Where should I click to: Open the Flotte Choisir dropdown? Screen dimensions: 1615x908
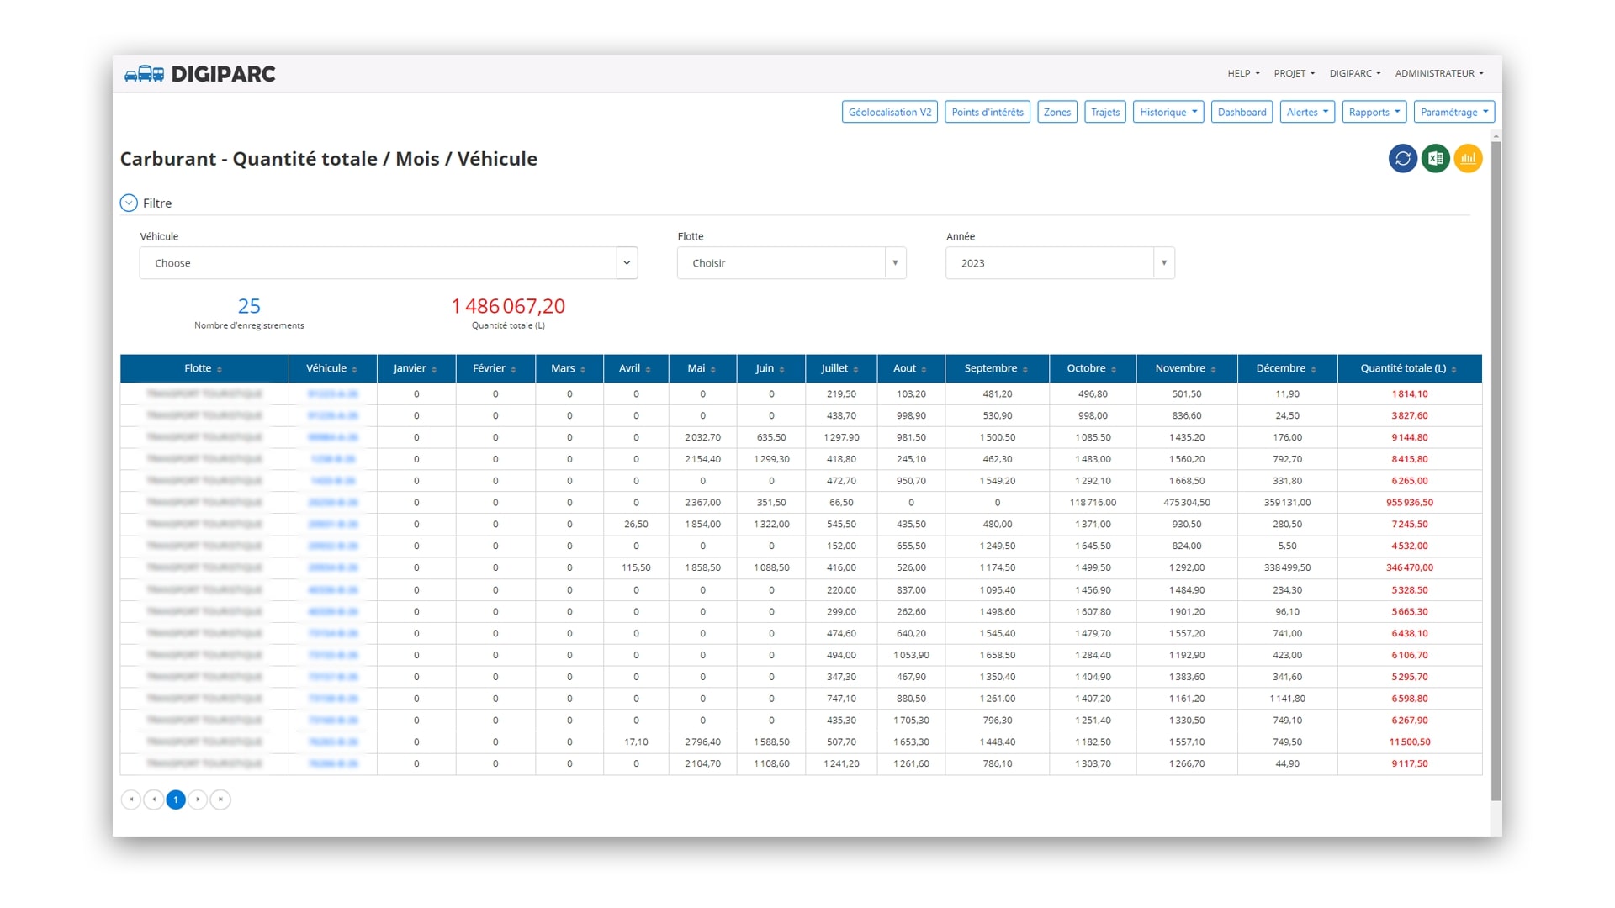tap(791, 263)
